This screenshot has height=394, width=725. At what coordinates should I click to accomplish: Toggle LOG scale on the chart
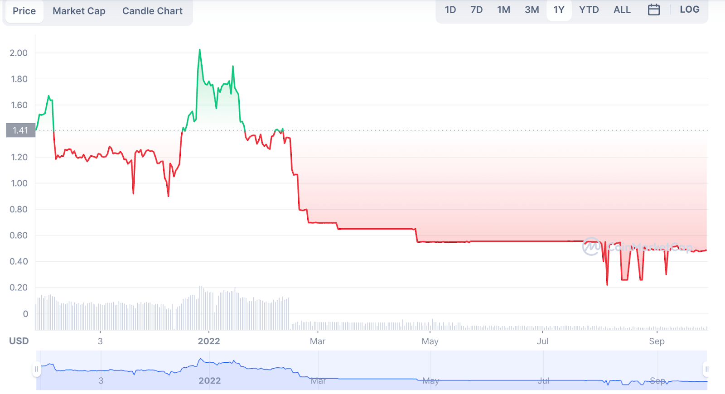point(689,10)
